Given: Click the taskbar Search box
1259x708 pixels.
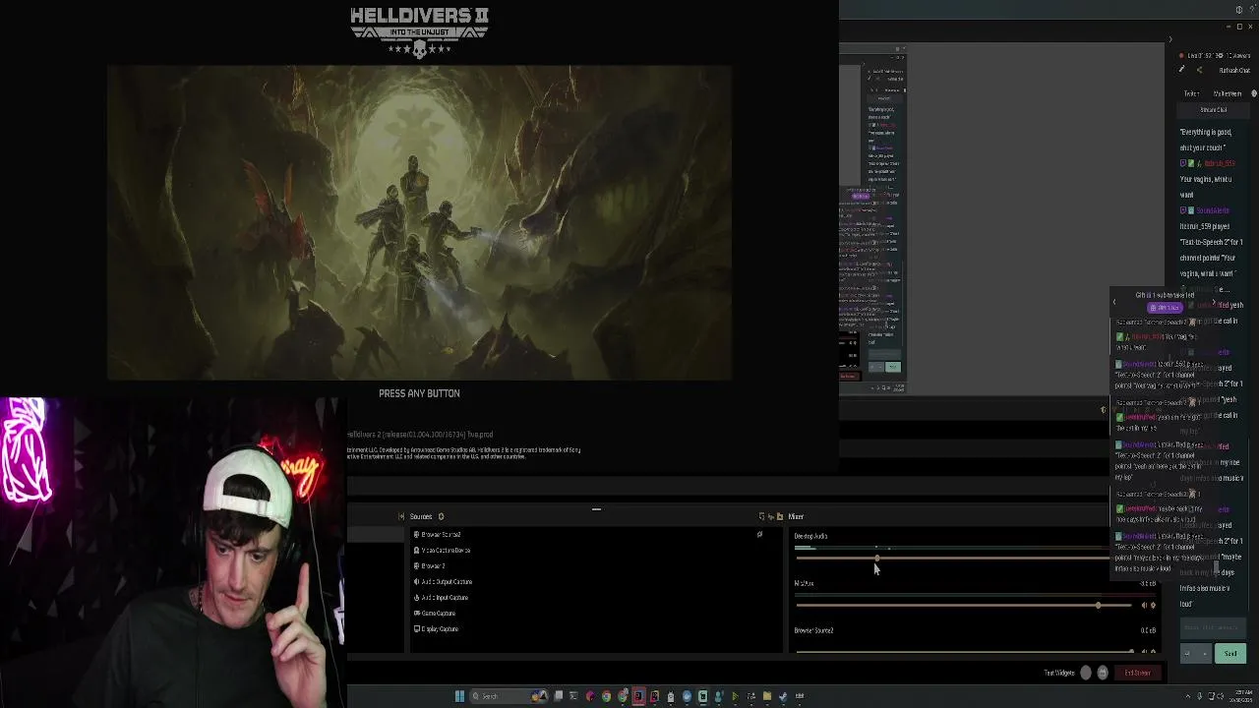Looking at the screenshot, I should coord(510,696).
